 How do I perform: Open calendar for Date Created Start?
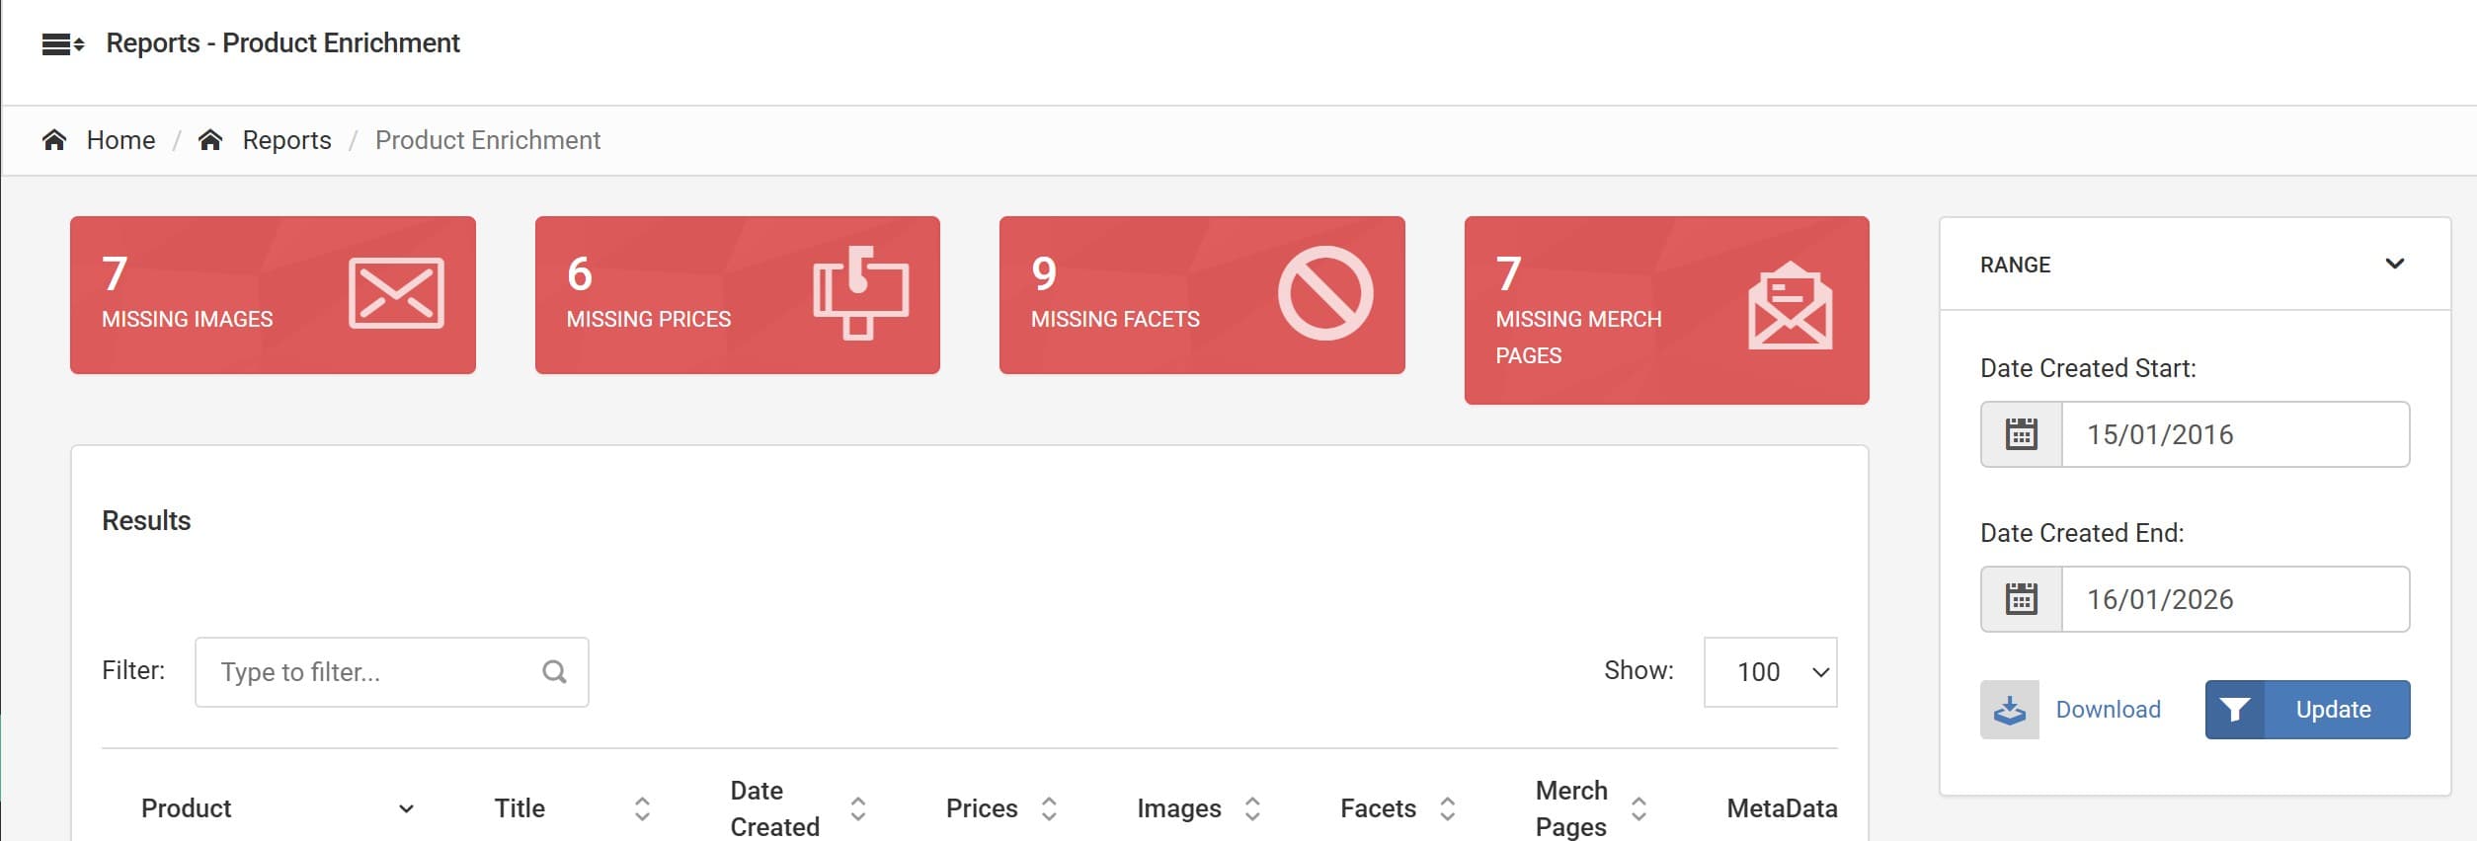click(2021, 434)
